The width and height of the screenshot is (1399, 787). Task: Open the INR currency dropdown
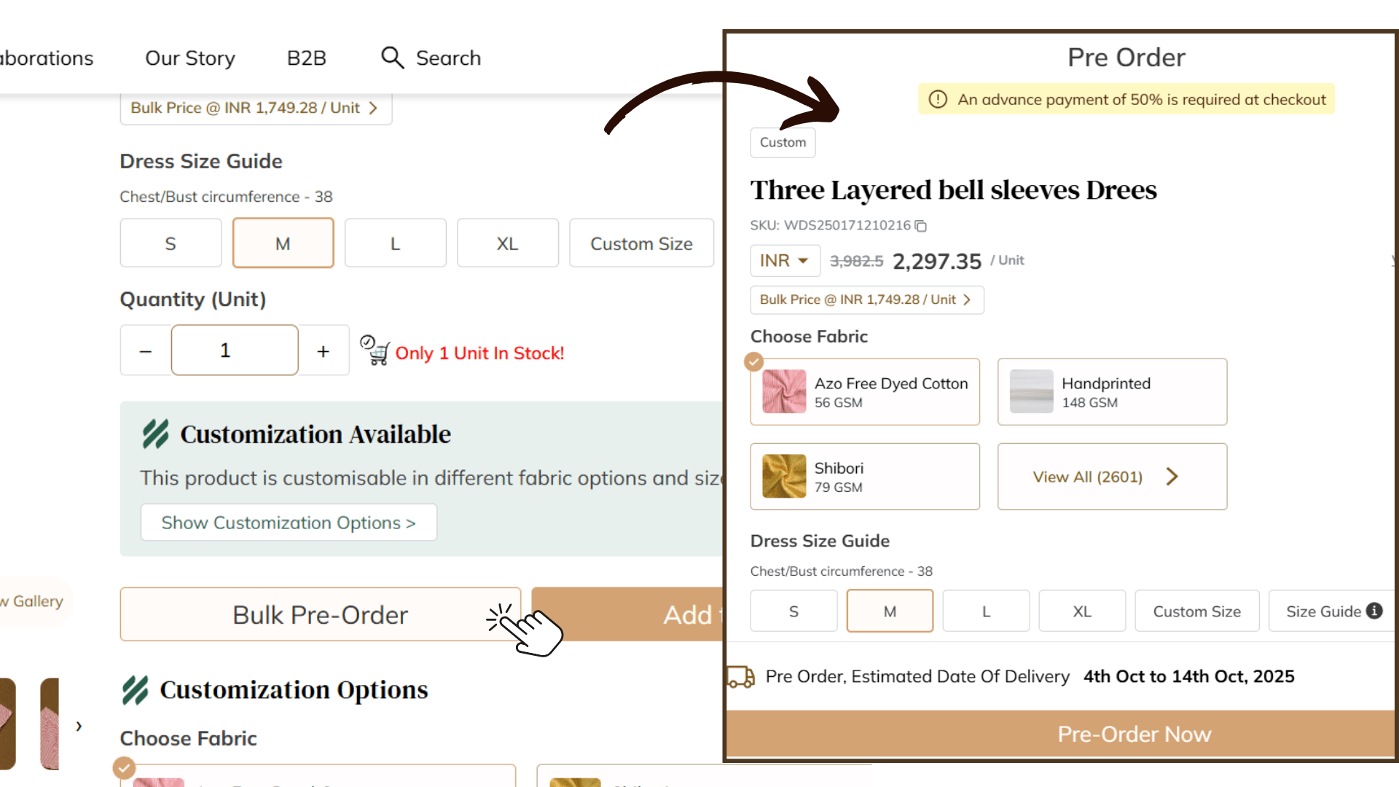(x=785, y=260)
